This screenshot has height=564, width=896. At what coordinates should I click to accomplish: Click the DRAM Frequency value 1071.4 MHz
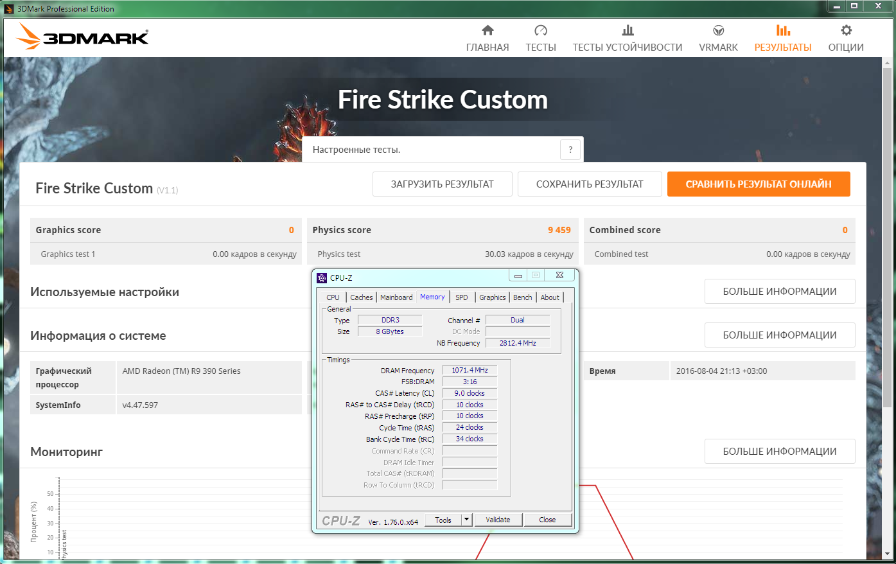tap(470, 370)
